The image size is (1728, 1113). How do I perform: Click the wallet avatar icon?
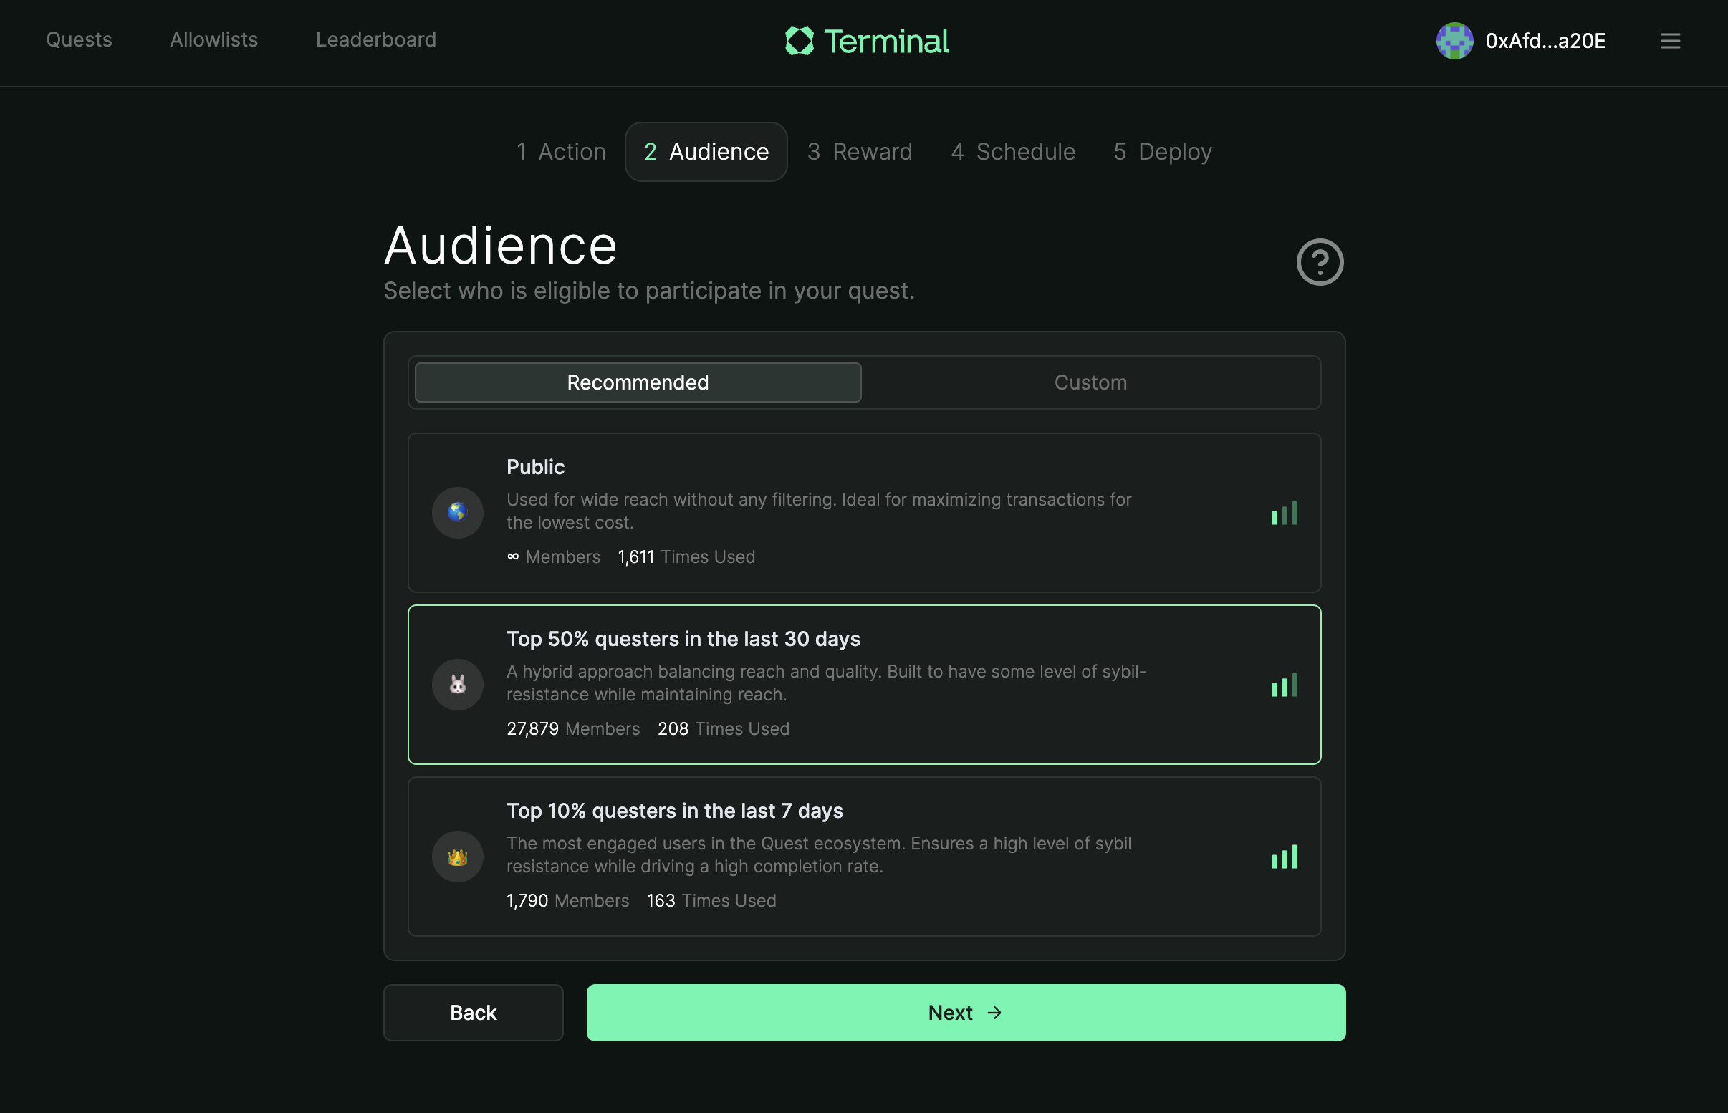pos(1454,42)
